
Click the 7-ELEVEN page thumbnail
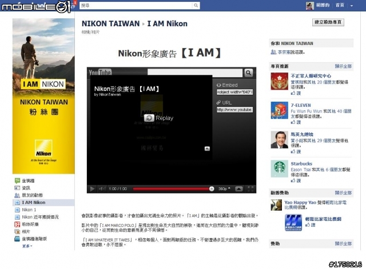(280, 110)
